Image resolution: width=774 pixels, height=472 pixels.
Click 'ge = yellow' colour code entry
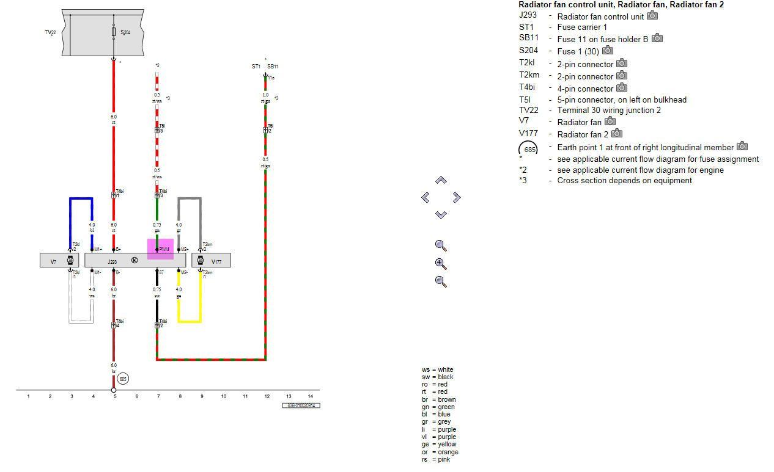(x=438, y=444)
